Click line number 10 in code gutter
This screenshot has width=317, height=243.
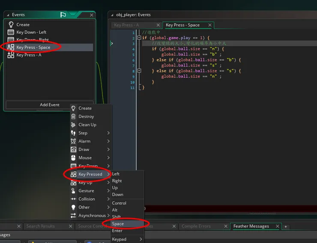[x=132, y=82]
